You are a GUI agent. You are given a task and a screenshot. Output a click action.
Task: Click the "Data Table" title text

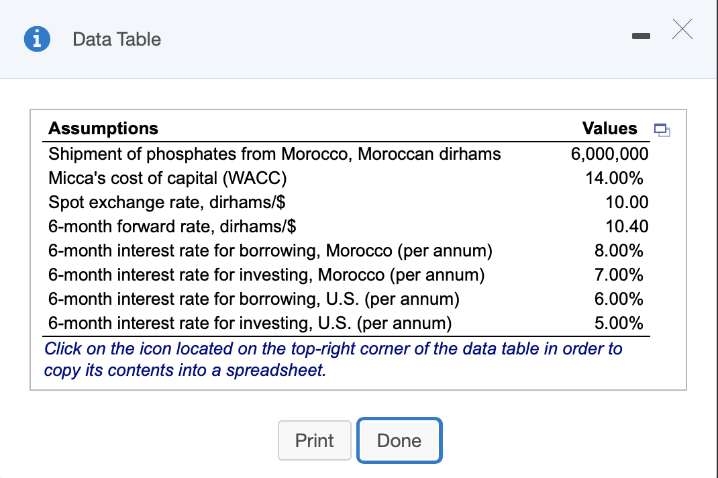[117, 40]
